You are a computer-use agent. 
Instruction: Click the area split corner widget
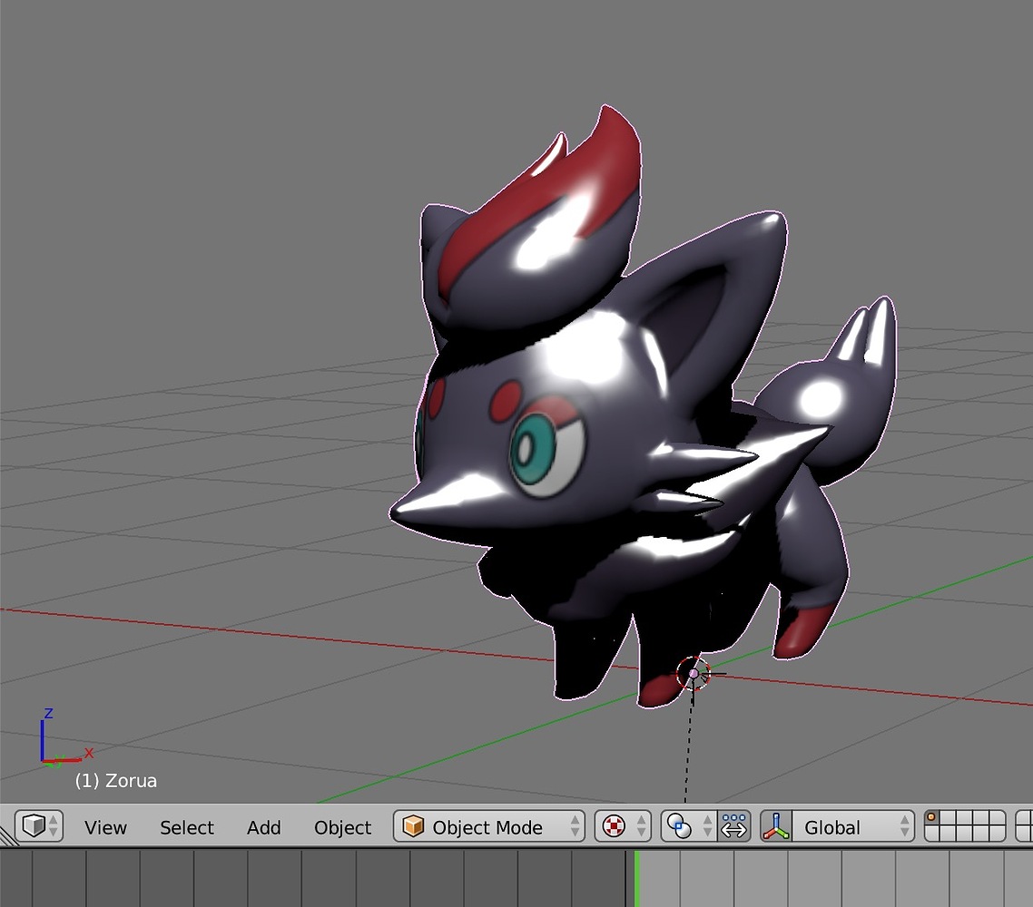tap(8, 836)
